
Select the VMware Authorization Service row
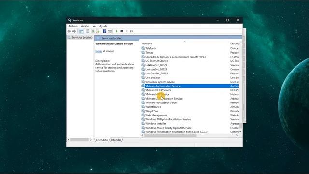(x=190, y=86)
